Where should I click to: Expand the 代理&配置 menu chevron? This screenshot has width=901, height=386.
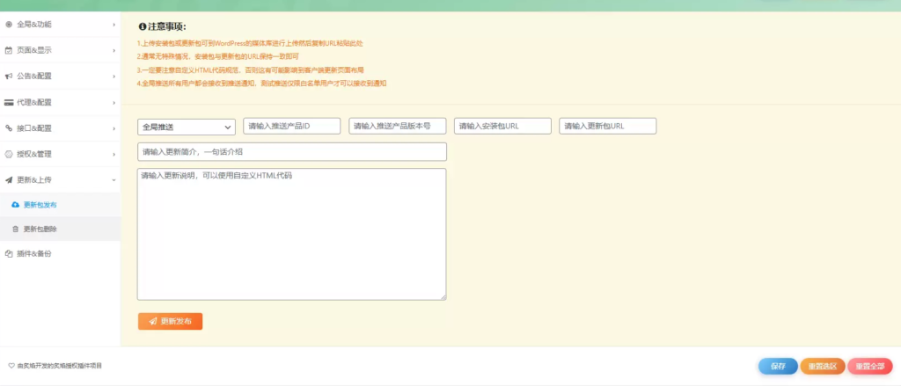point(114,102)
